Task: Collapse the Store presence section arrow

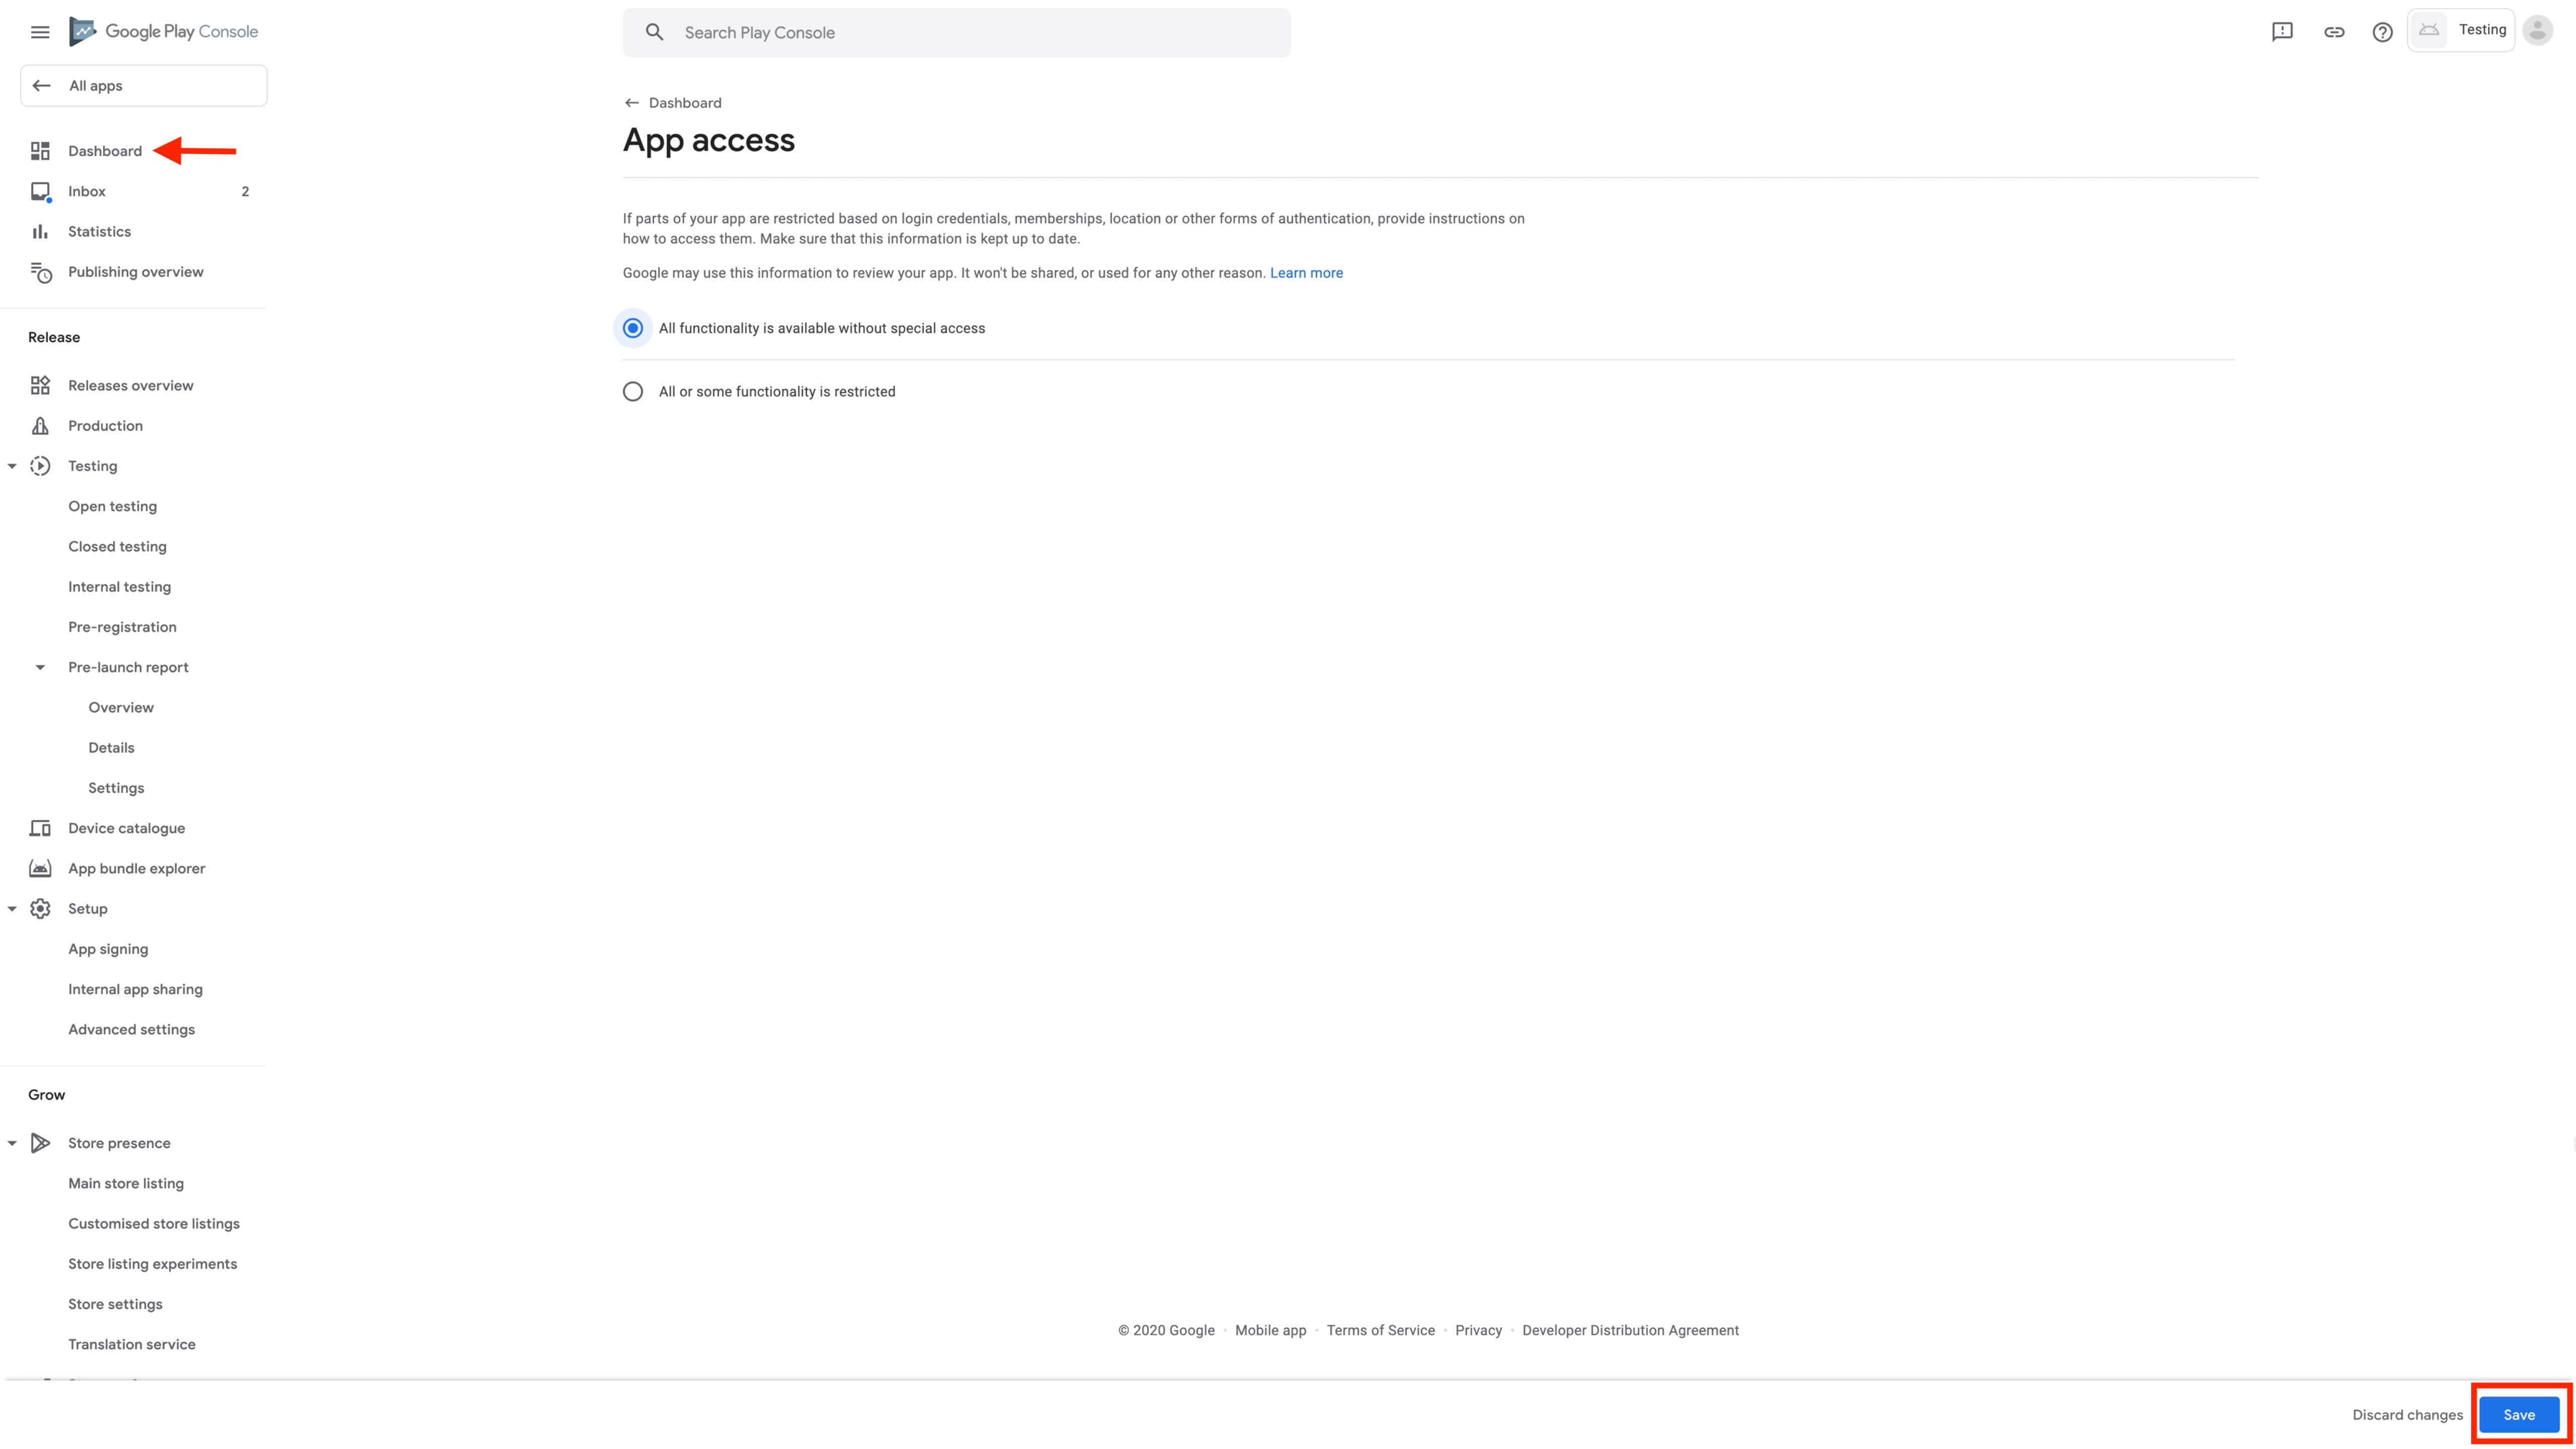Action: 12,1143
